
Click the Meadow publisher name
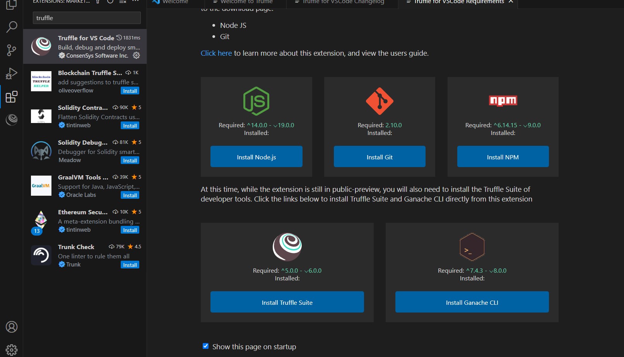coord(70,160)
